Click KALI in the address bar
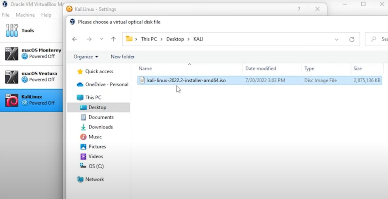 tap(198, 39)
